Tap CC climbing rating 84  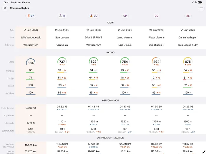click(x=92, y=70)
